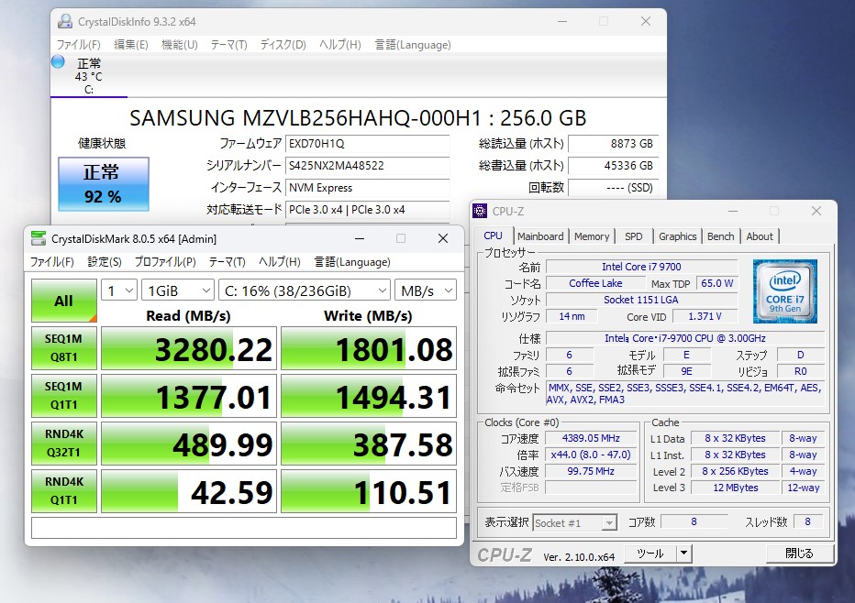Click the RND4K Q1T1 read result 42.59
The height and width of the screenshot is (603, 855).
[189, 491]
